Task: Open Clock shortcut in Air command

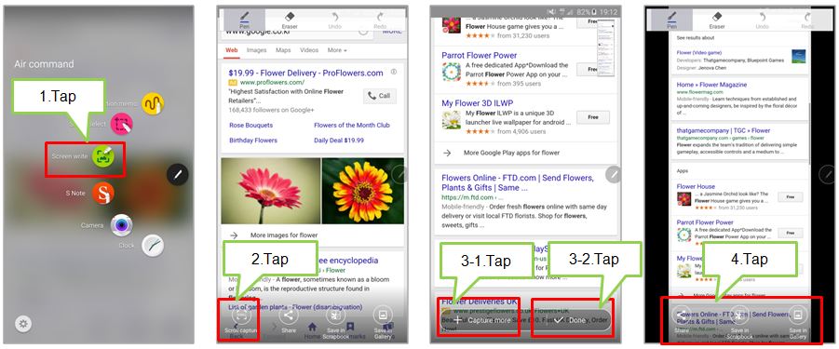Action: pos(153,246)
